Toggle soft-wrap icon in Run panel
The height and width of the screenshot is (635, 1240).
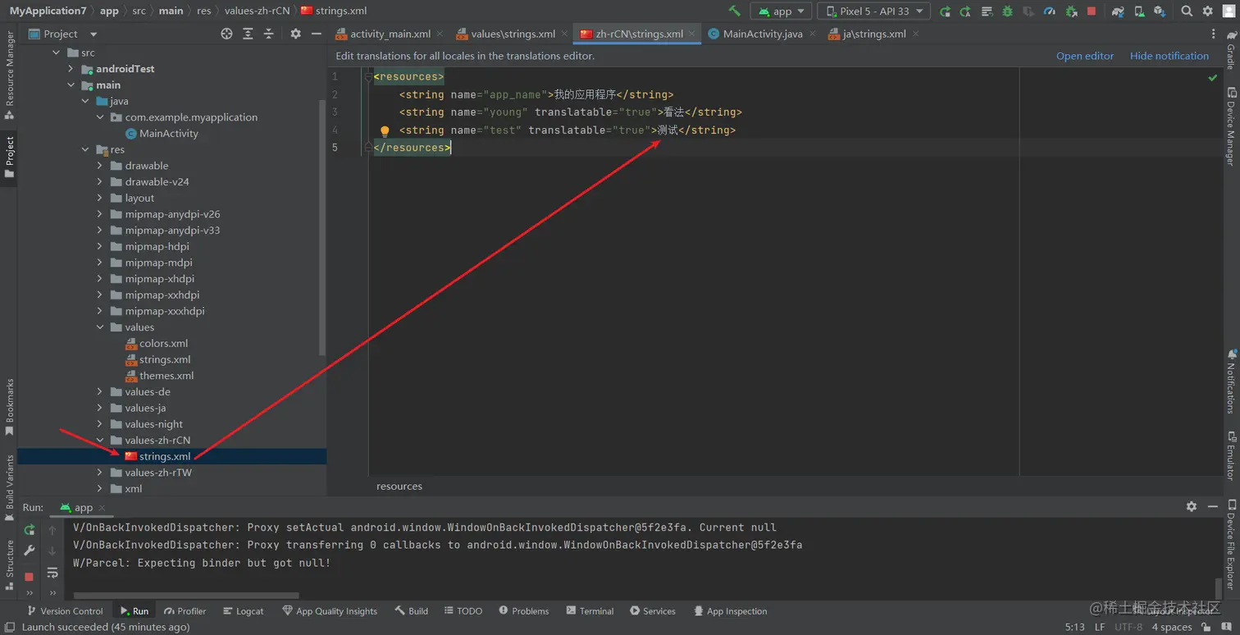coord(52,573)
